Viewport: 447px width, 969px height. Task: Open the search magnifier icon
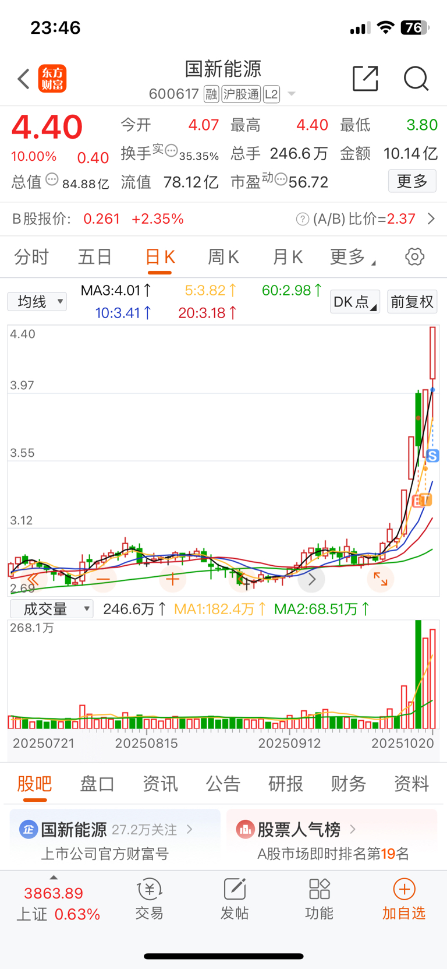[416, 79]
